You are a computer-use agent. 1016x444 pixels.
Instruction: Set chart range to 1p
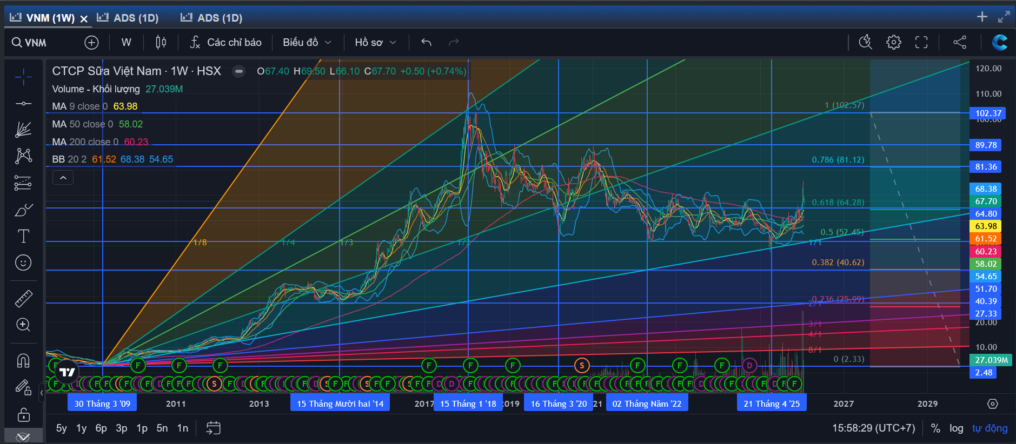(x=142, y=428)
